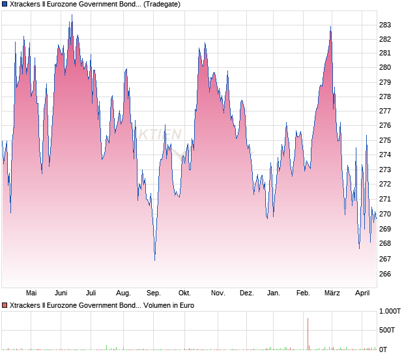Click the 283 price axis label
This screenshot has height=356, width=404.
click(x=385, y=25)
